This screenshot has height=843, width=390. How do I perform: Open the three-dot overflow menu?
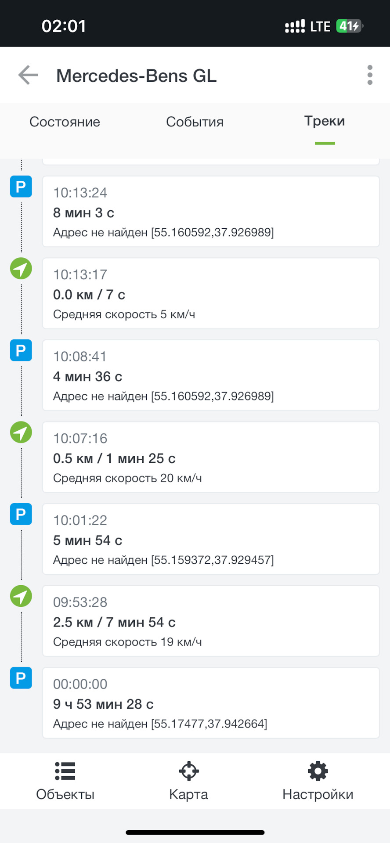coord(370,75)
